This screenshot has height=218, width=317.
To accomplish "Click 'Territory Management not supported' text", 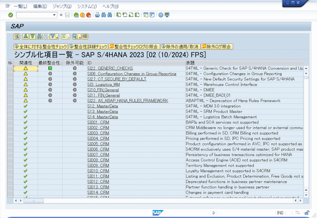I will (220, 165).
